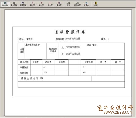Advance to the next page (后一页)
Screen dimensions: 136x118
point(50,4)
